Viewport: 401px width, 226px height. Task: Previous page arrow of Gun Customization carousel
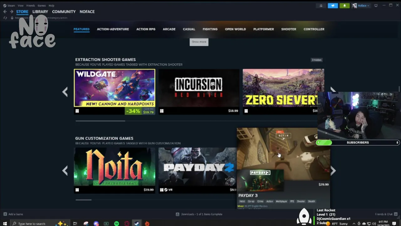click(65, 170)
